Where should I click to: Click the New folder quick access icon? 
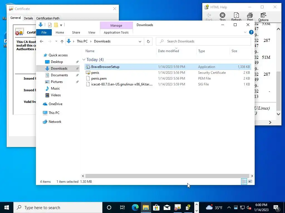coord(56,25)
